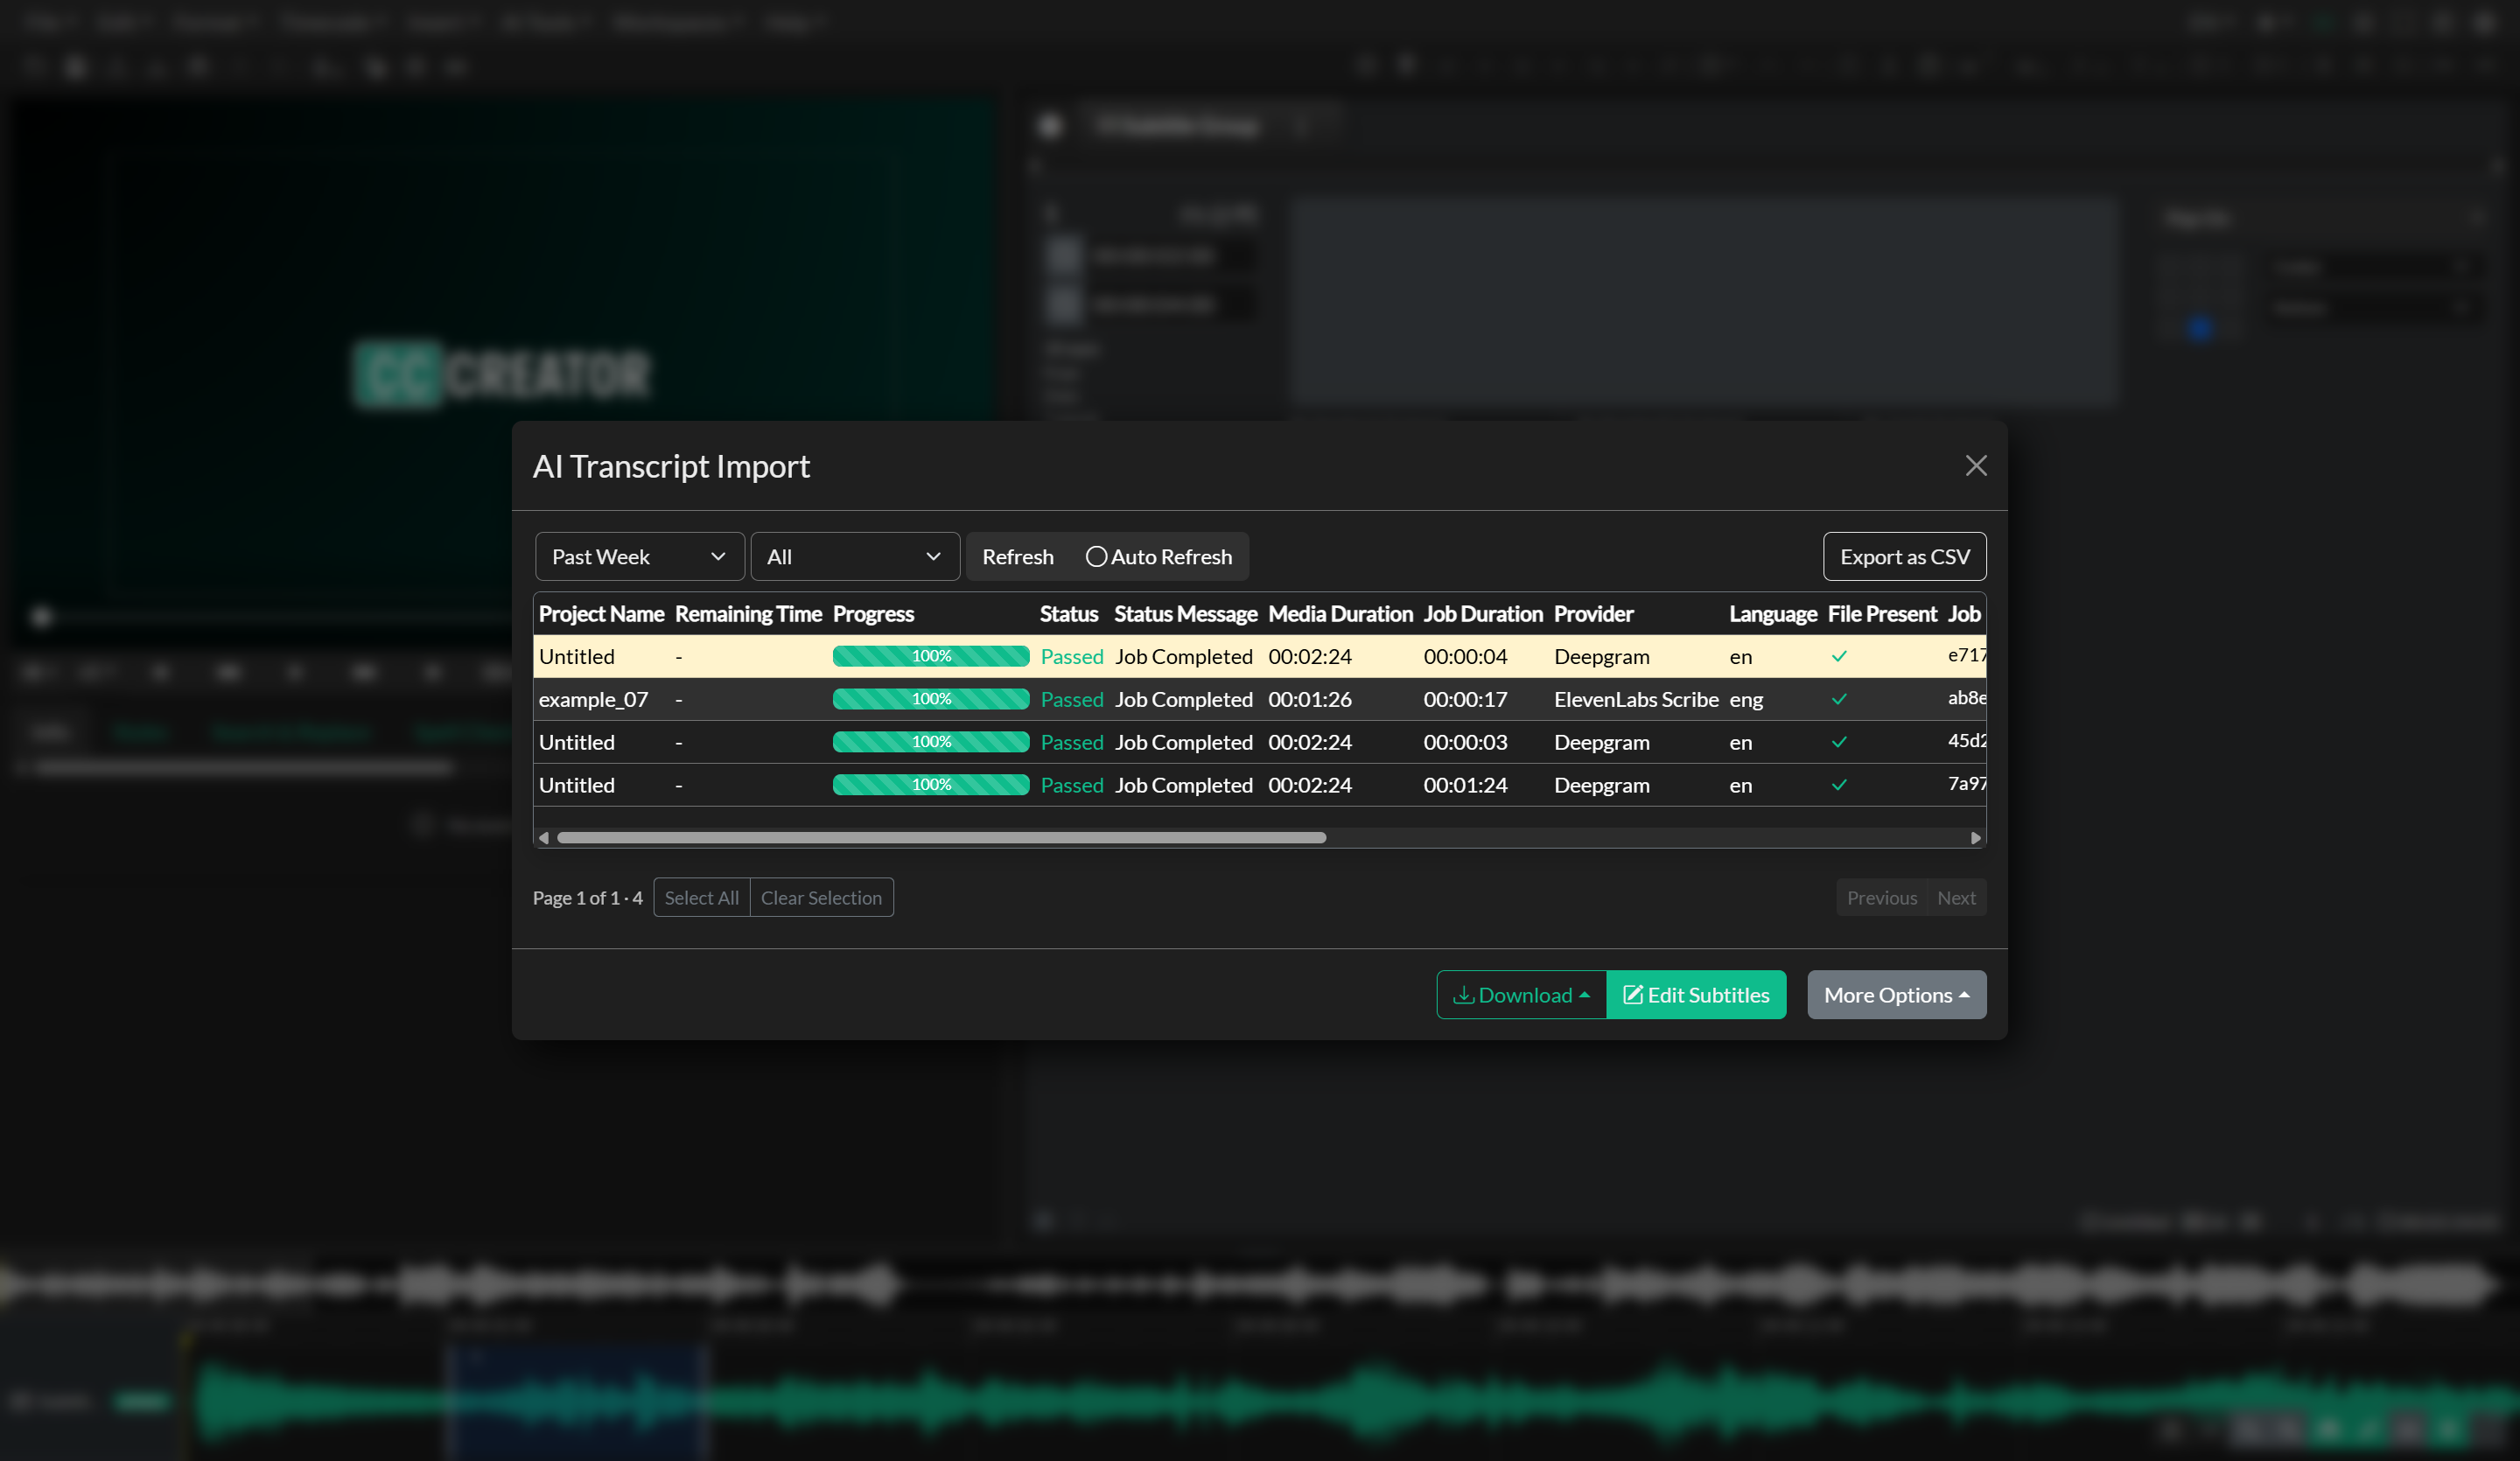Sort by the Media Duration column header
Viewport: 2520px width, 1461px height.
tap(1340, 613)
